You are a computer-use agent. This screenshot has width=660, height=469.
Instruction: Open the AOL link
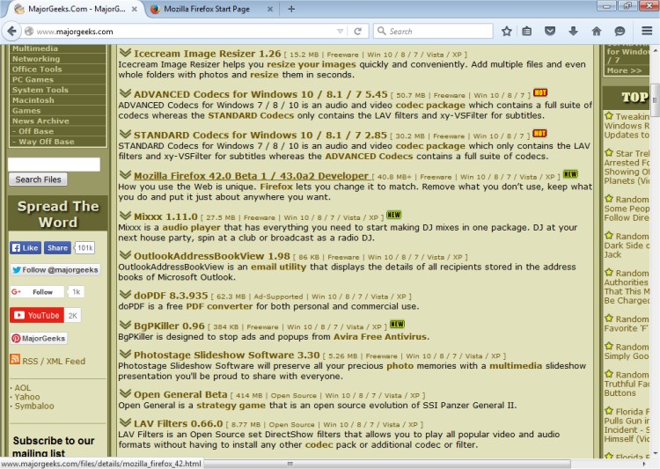coord(23,388)
